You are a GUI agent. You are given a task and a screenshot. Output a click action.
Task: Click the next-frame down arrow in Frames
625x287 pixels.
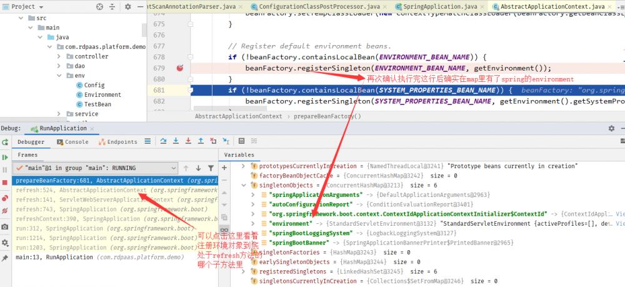coord(199,168)
